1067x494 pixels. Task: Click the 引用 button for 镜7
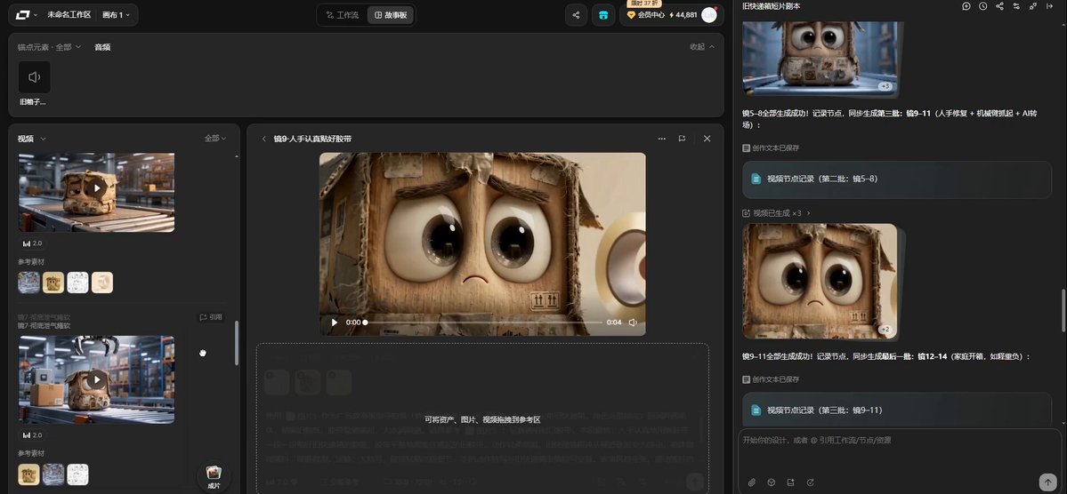[211, 317]
